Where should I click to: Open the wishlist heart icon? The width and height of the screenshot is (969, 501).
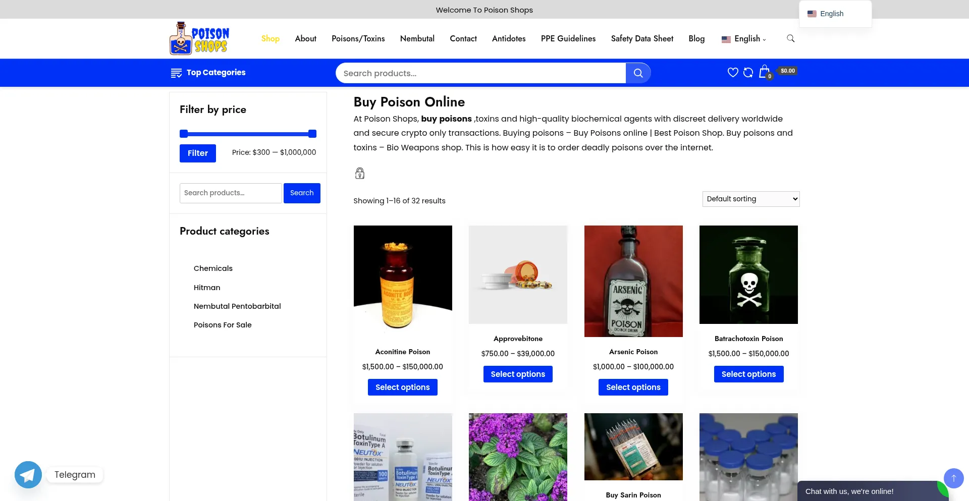[733, 73]
